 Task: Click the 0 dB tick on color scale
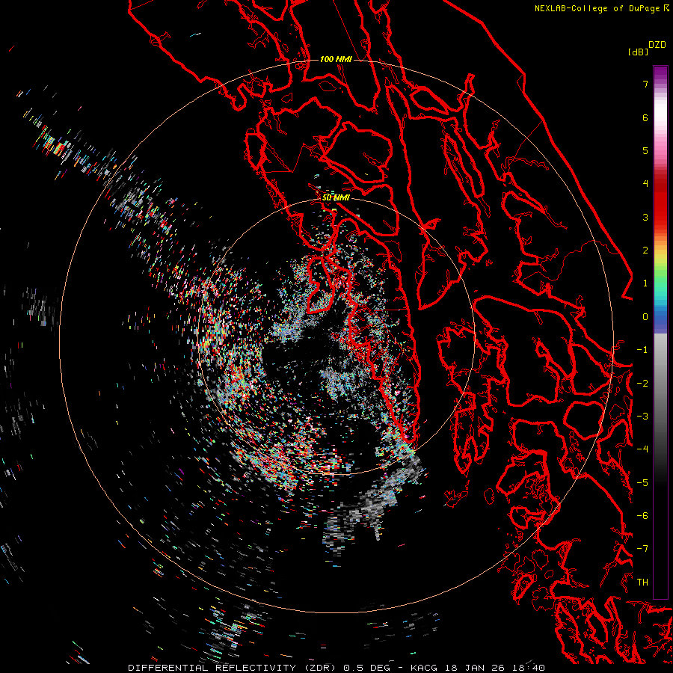click(645, 317)
